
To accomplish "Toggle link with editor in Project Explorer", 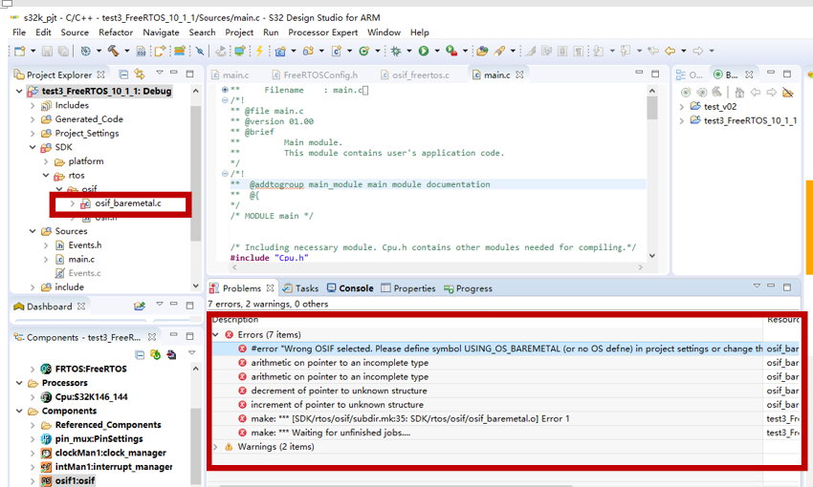I will [x=140, y=74].
